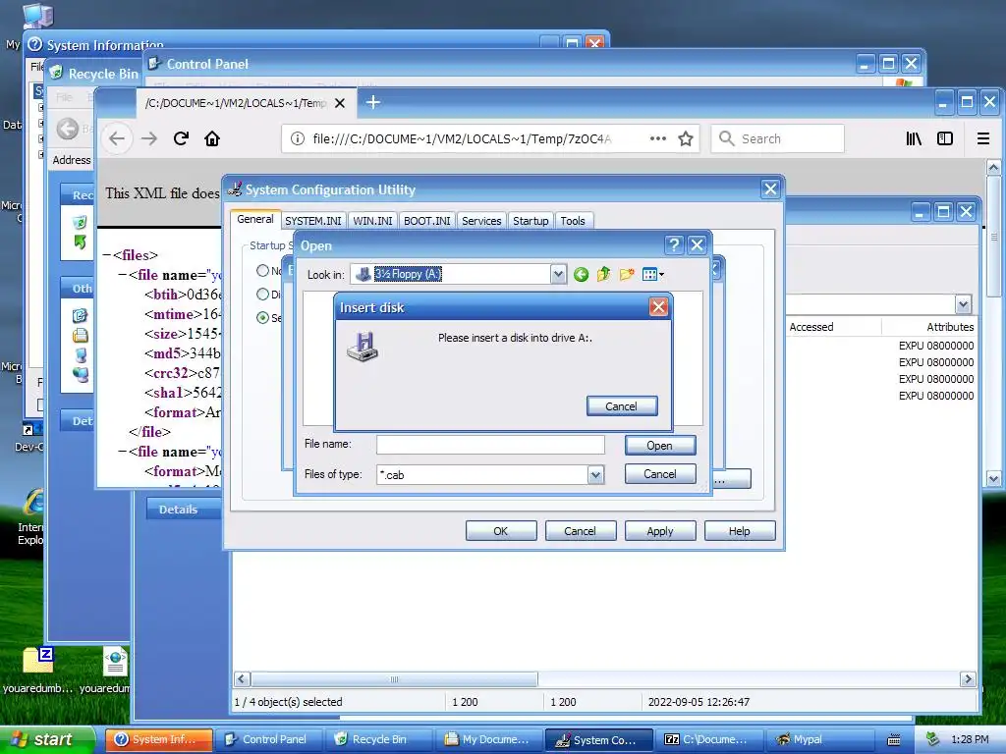Click the browser Back arrow
This screenshot has height=754, width=1006.
[117, 138]
